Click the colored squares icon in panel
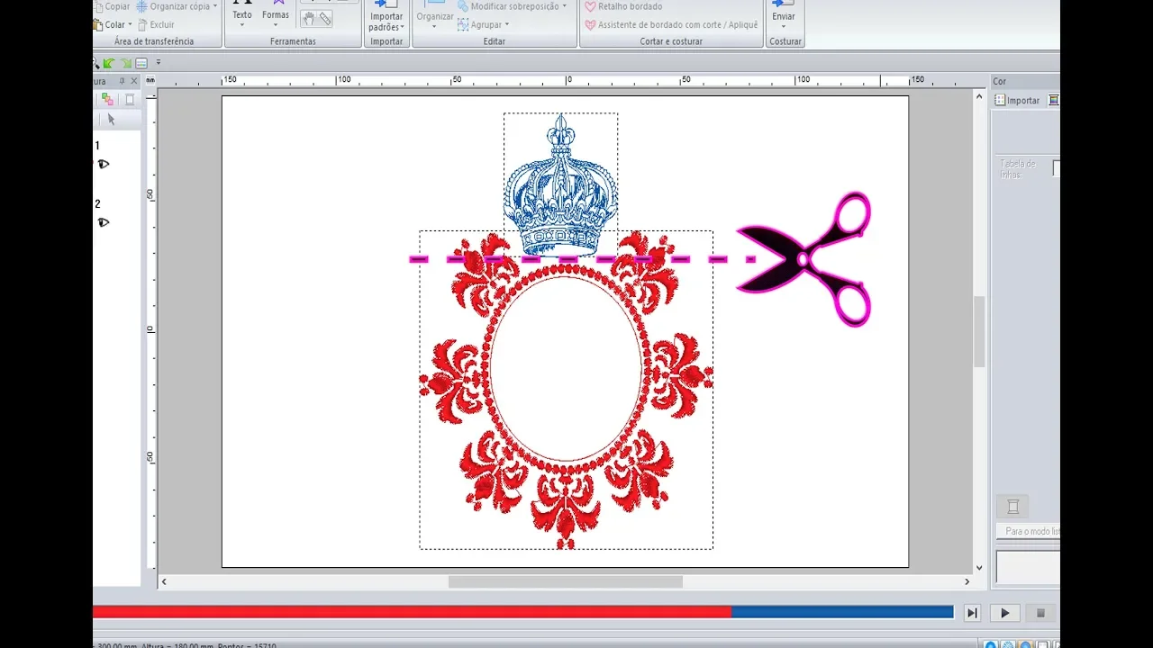 point(107,100)
